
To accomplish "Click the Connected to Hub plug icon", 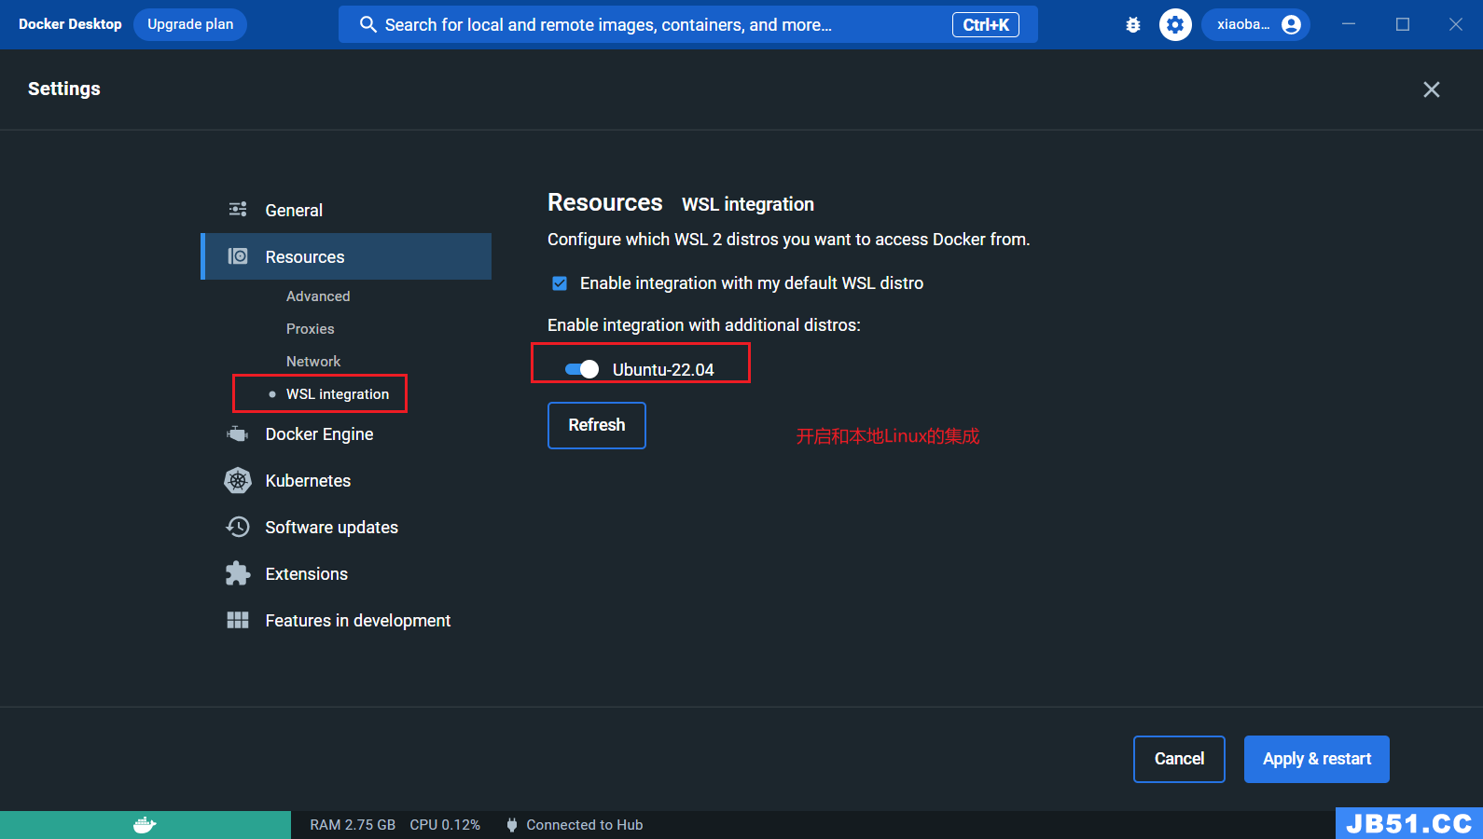I will click(511, 825).
